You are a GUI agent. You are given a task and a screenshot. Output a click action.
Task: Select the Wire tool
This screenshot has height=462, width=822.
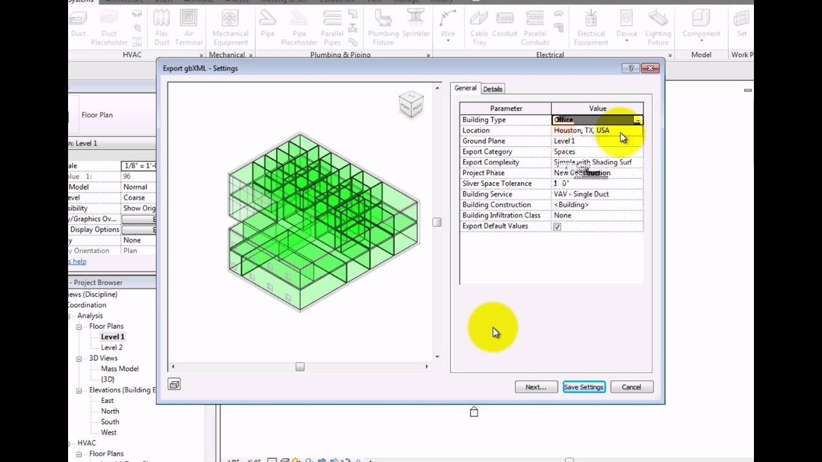tap(448, 26)
